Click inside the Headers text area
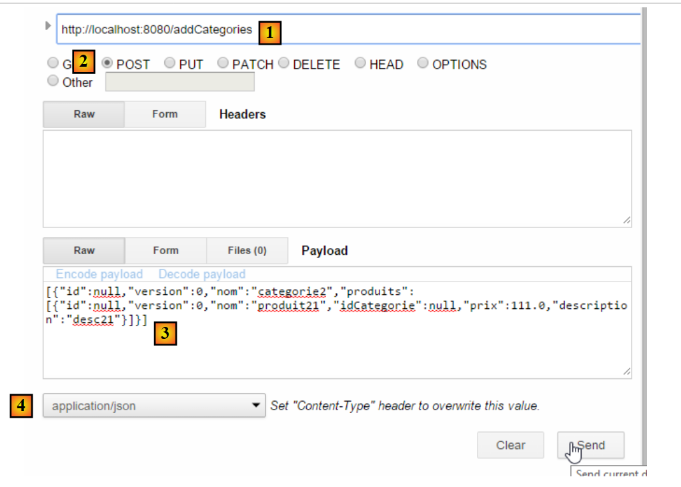The height and width of the screenshot is (487, 681). (x=337, y=178)
